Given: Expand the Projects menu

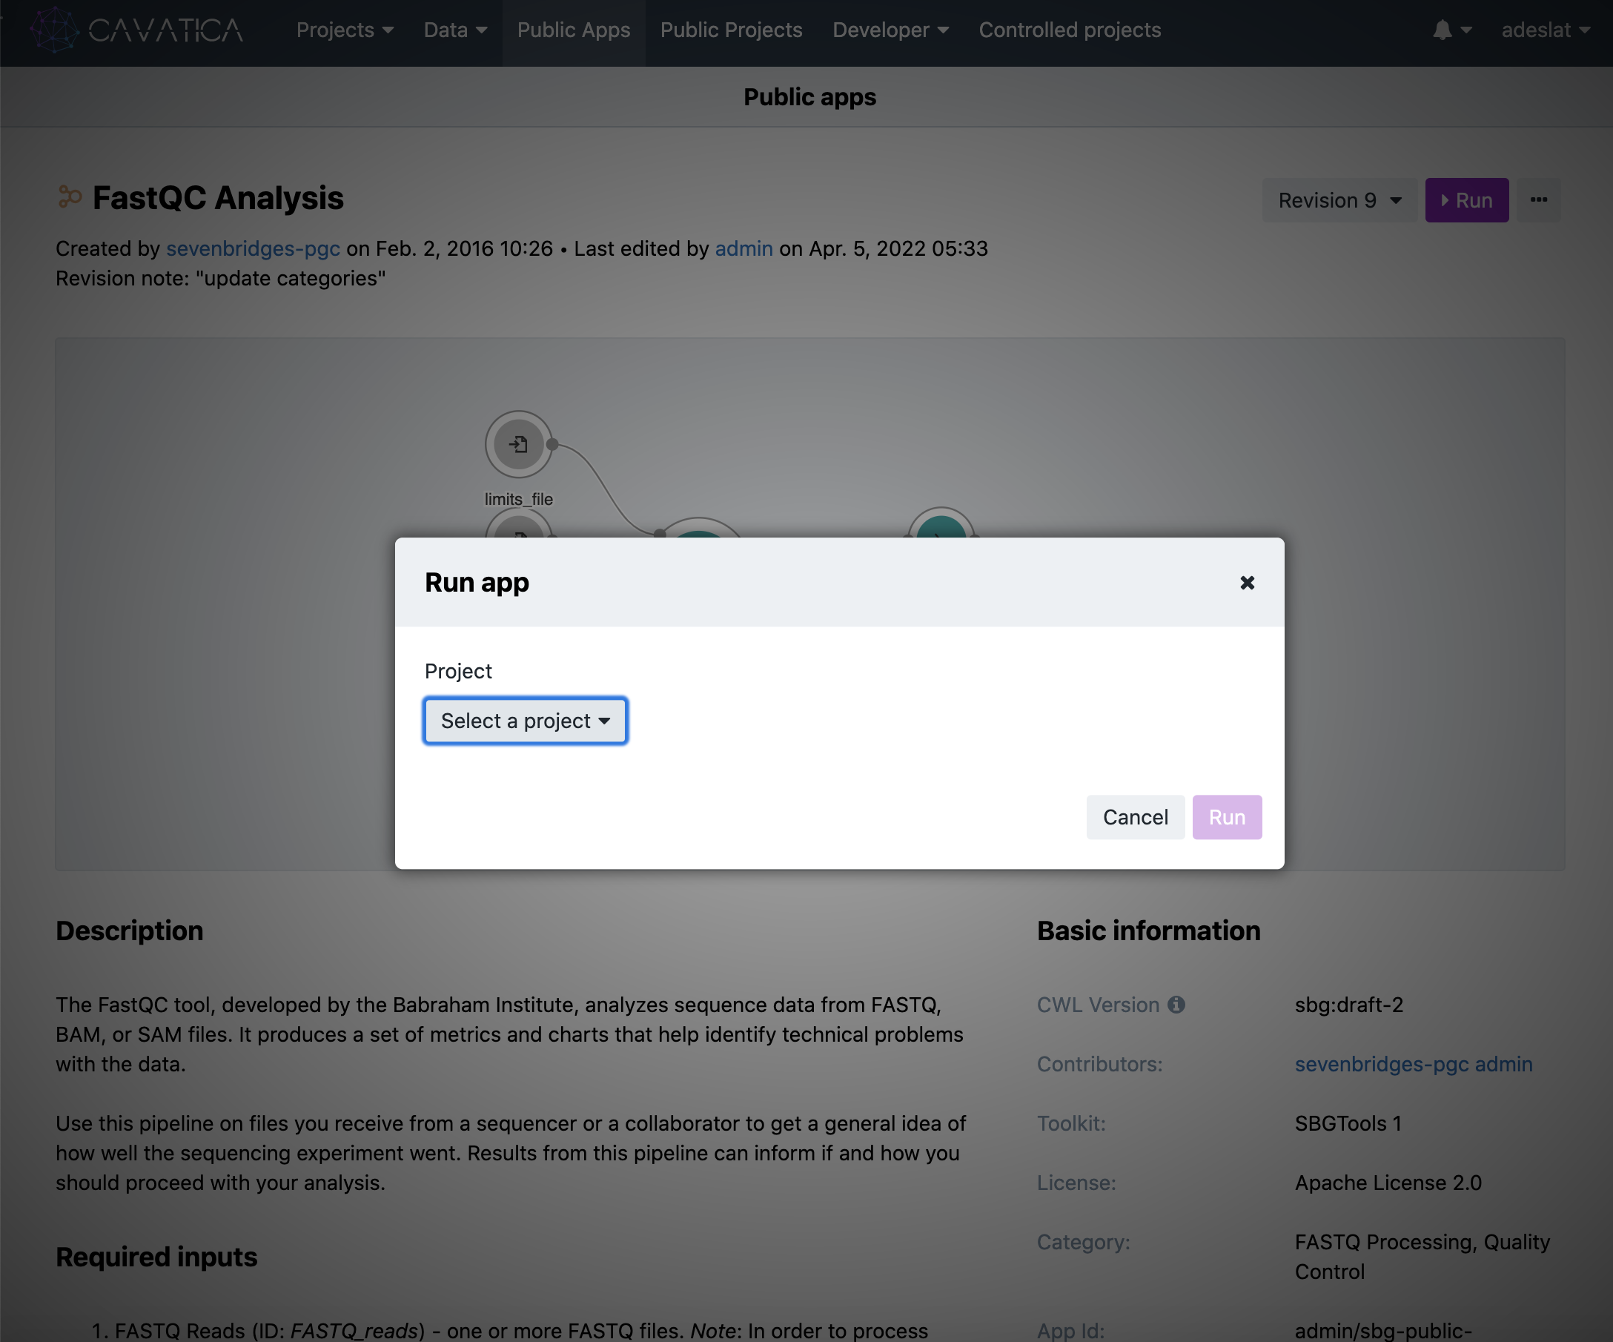Looking at the screenshot, I should (x=344, y=30).
